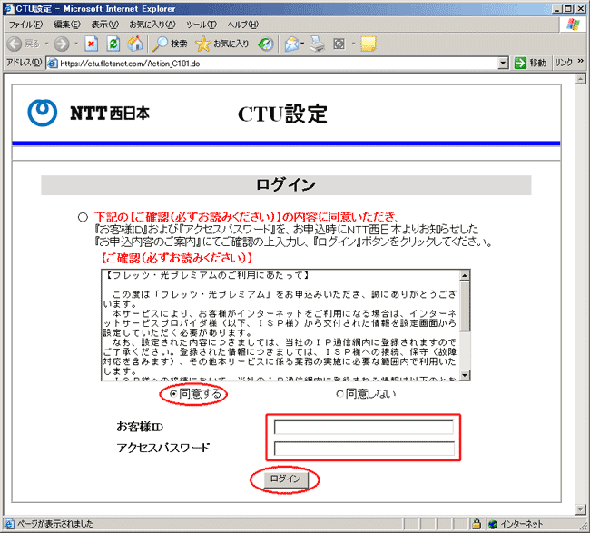Viewport: 590px width, 533px height.
Task: Click the page icon in address bar
Action: tap(53, 64)
